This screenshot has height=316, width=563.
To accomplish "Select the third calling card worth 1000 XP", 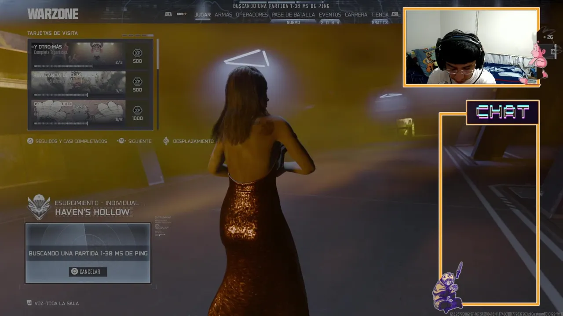I will coord(78,112).
